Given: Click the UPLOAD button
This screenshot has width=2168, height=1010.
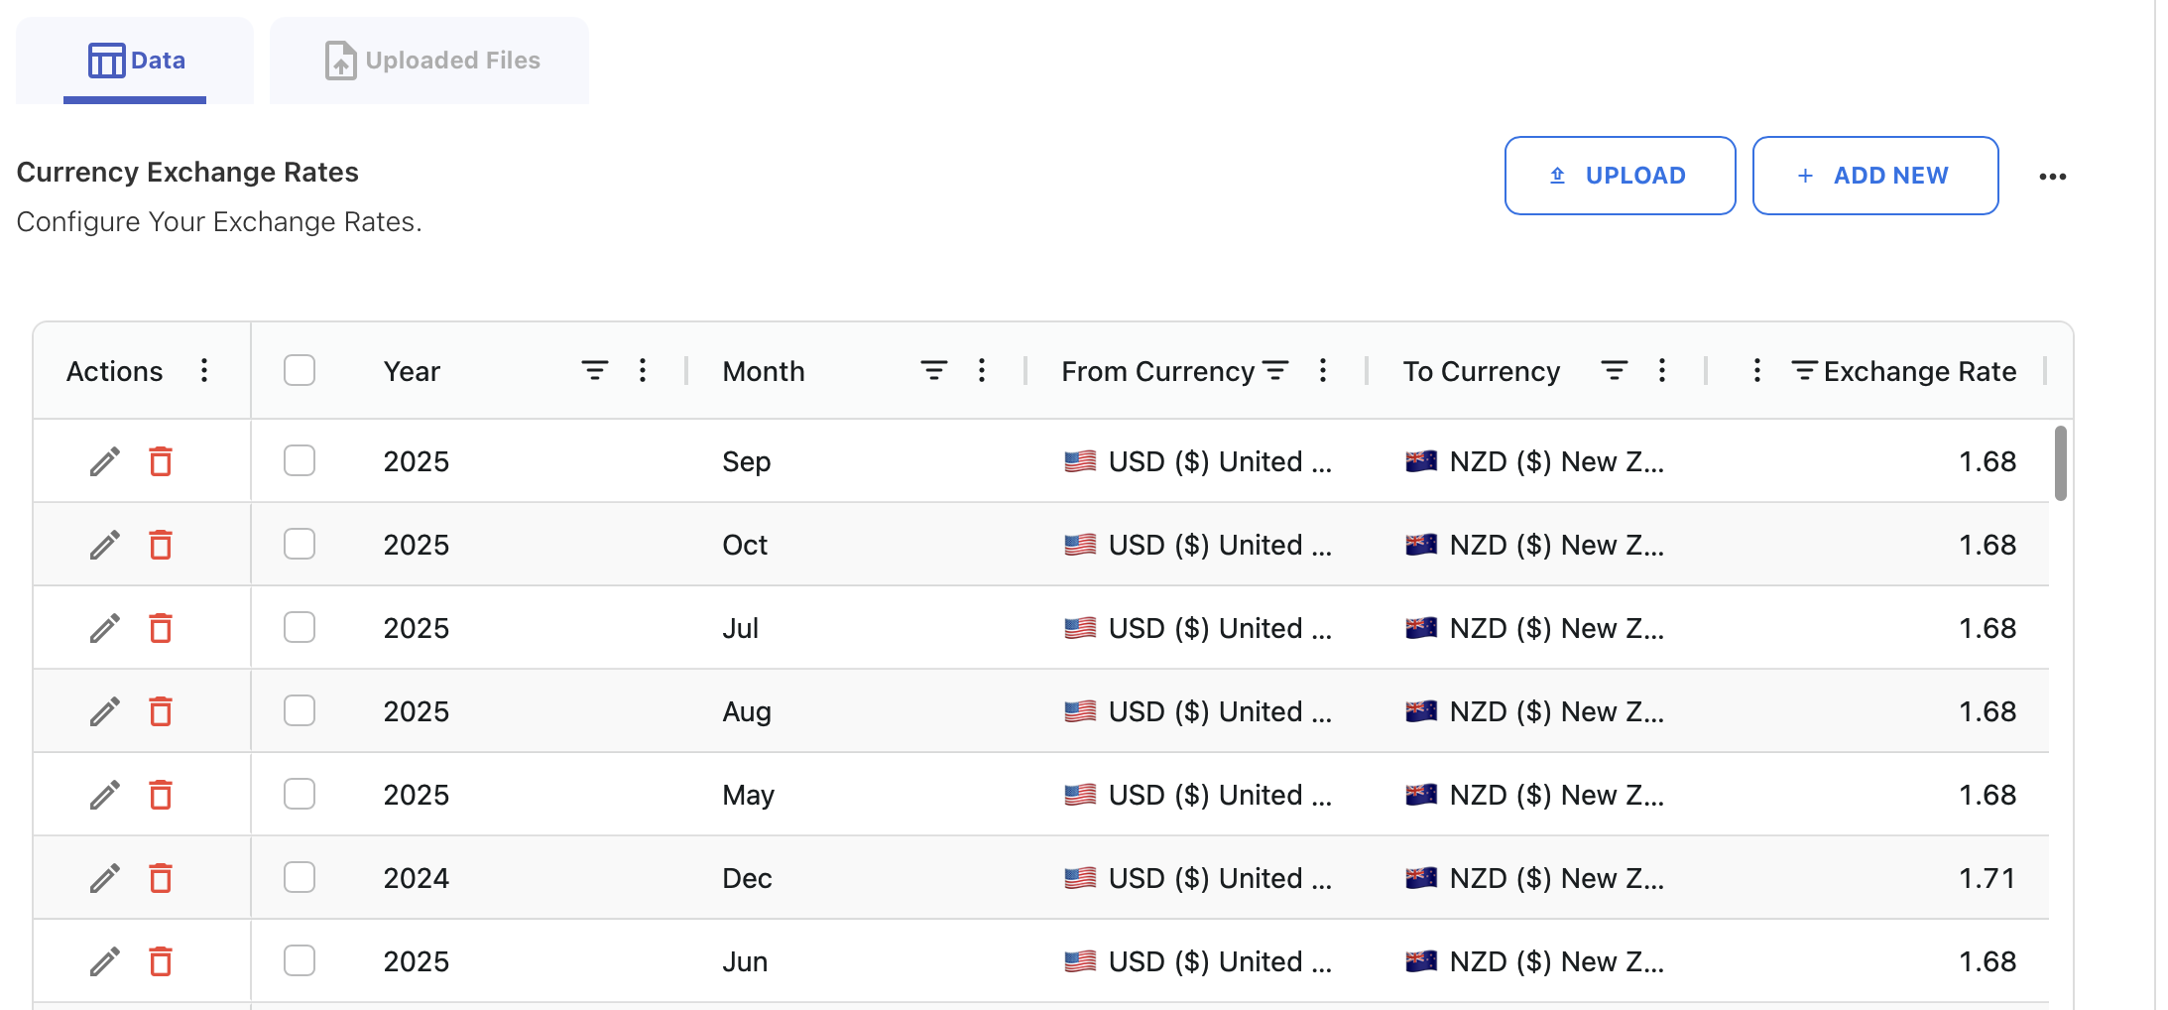Looking at the screenshot, I should point(1620,176).
